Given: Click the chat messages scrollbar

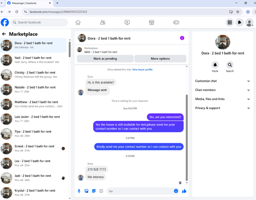Looking at the screenshot, I should pos(187,138).
